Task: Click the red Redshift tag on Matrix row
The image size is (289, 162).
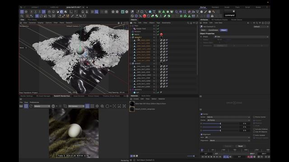Action: tap(161, 34)
